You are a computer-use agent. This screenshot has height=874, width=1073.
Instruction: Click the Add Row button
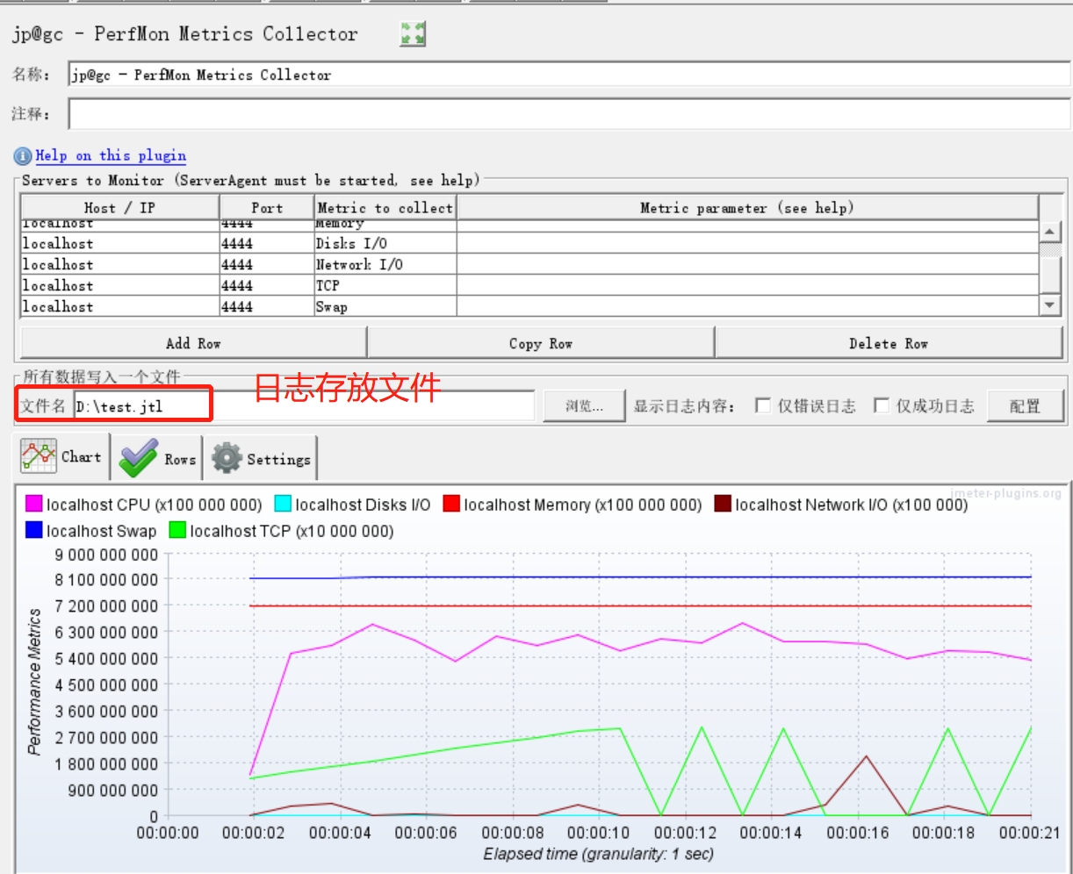pos(191,342)
